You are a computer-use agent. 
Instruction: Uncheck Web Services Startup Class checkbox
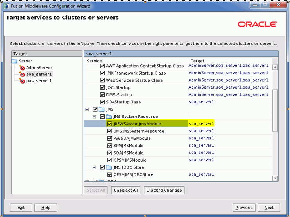coord(102,80)
